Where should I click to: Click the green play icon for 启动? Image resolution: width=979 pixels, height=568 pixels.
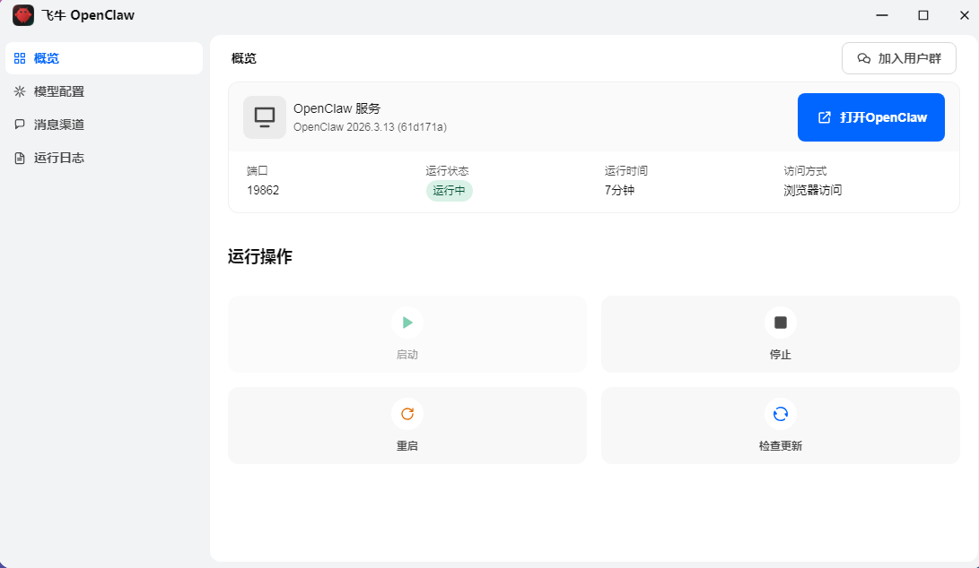point(407,323)
